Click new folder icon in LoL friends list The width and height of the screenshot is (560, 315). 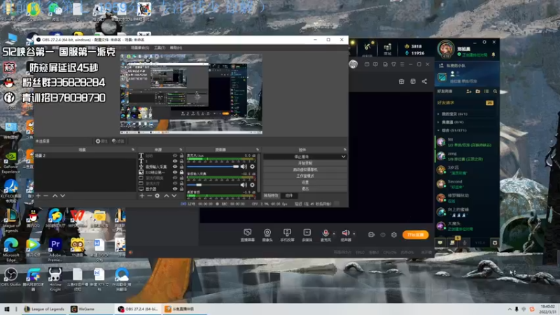click(x=478, y=92)
